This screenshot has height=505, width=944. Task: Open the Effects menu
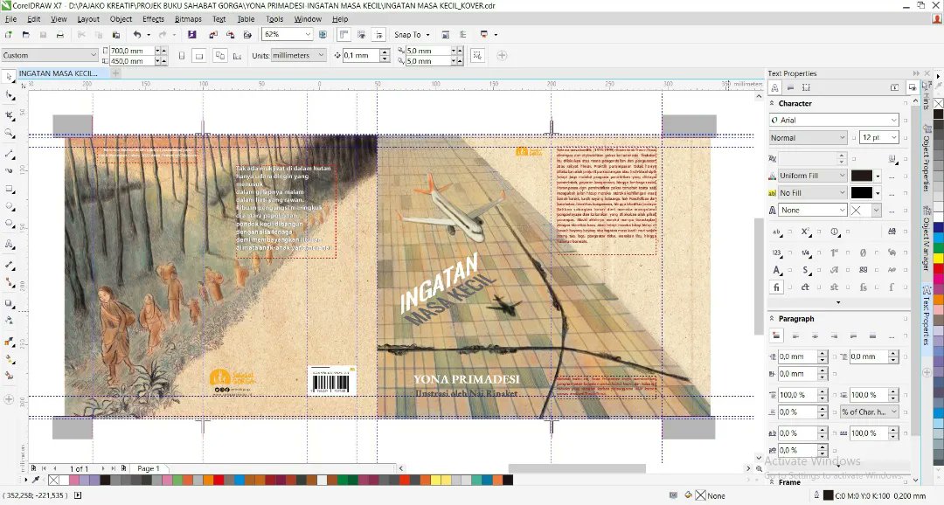tap(154, 19)
